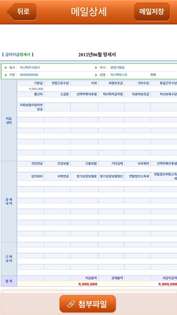This screenshot has width=177, height=315.
Task: Select the 휴일근무수당 column header
Action: pos(164,83)
